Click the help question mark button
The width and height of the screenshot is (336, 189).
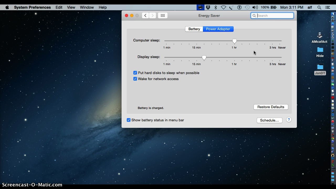pyautogui.click(x=289, y=120)
